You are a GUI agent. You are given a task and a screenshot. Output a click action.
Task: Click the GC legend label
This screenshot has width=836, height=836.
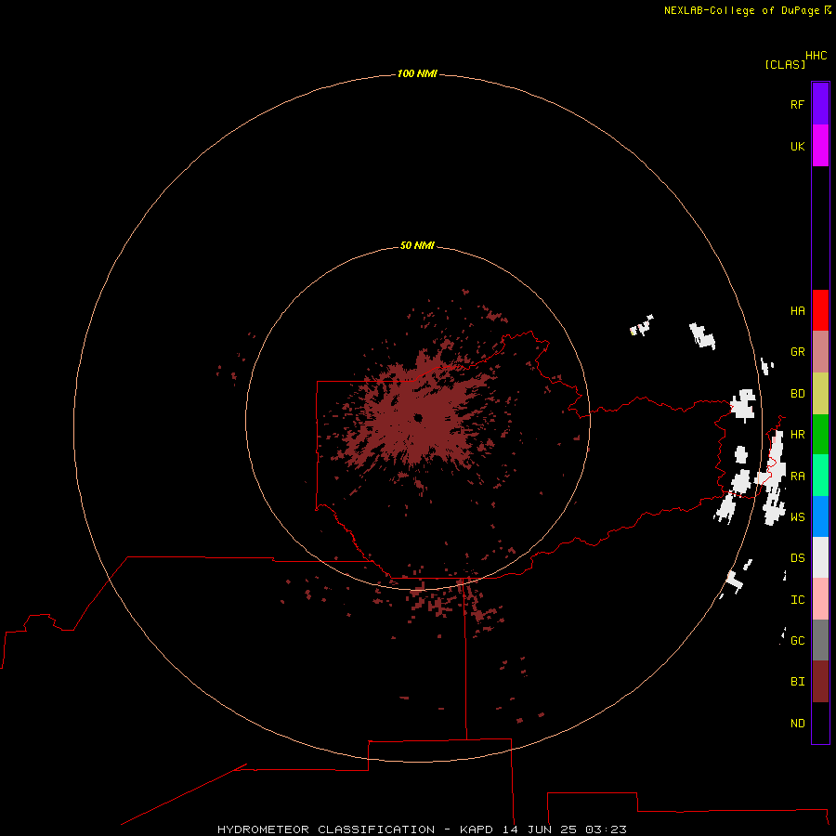pyautogui.click(x=798, y=640)
